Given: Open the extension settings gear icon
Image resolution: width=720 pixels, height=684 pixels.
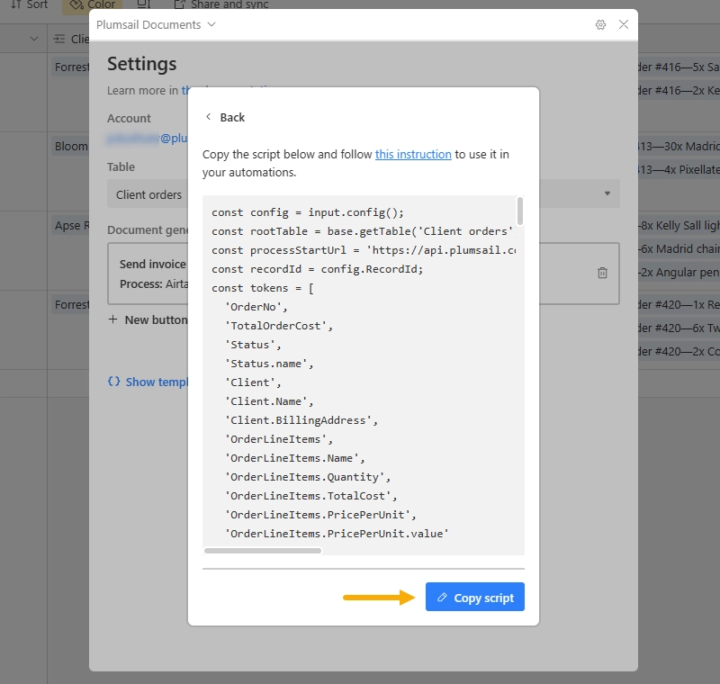Looking at the screenshot, I should point(600,25).
